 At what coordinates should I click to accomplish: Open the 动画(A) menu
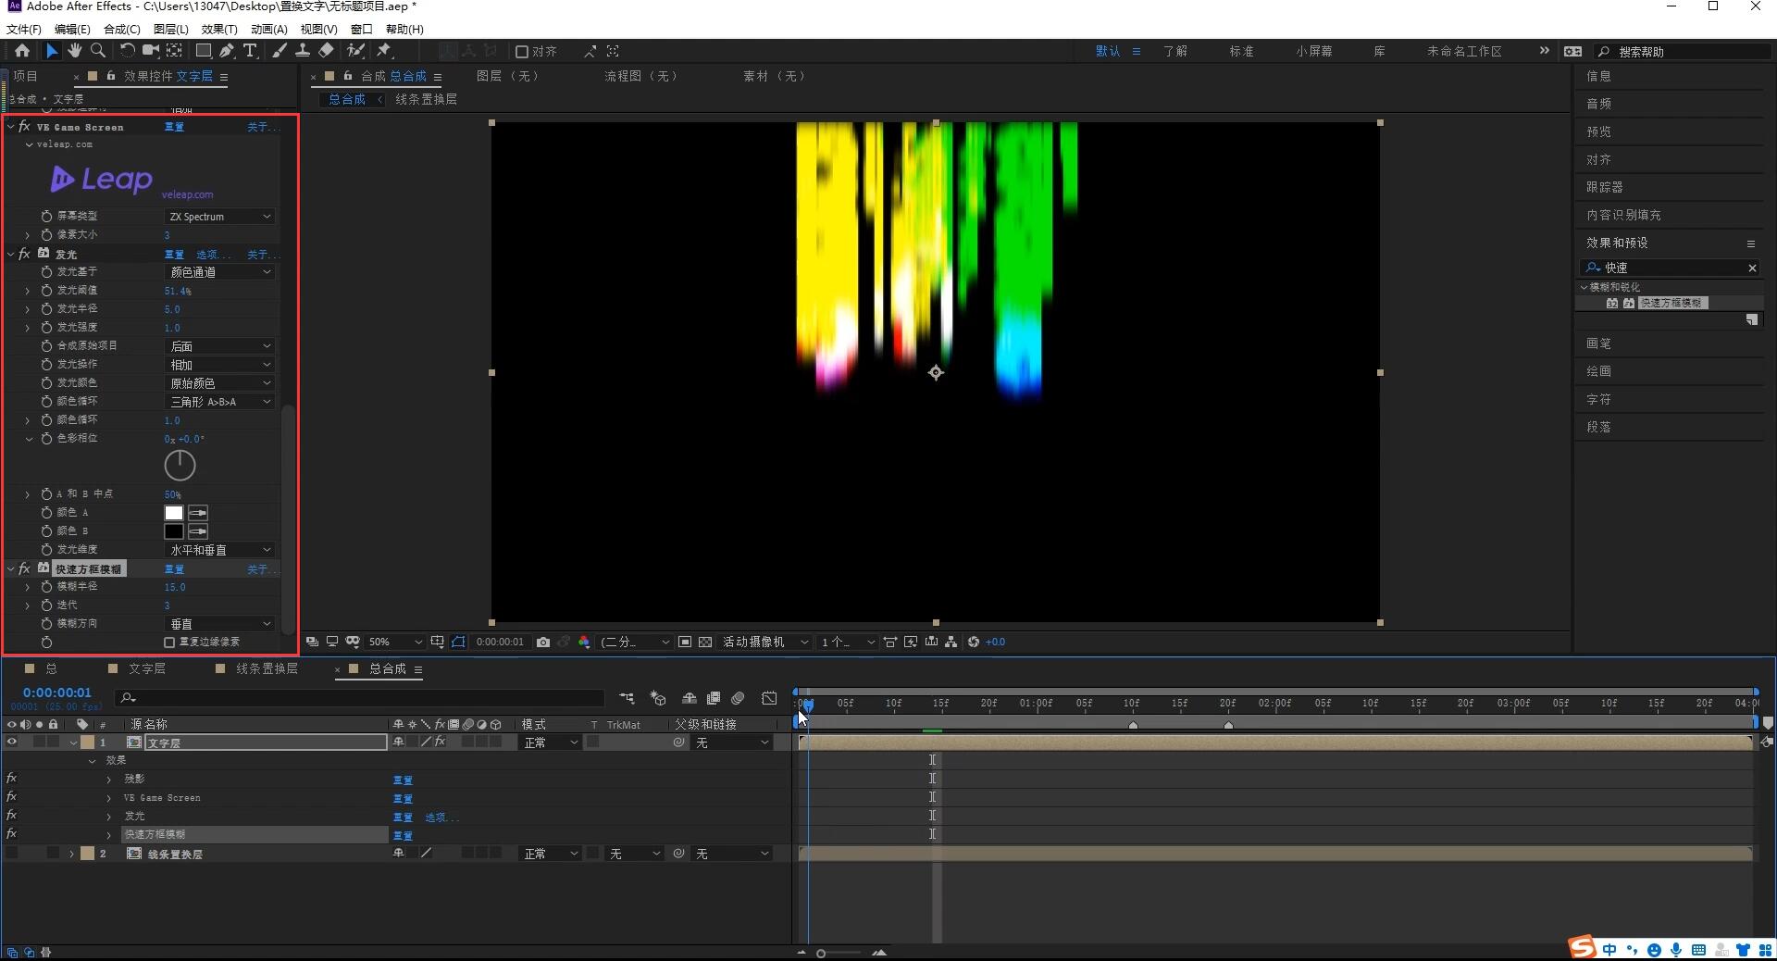[268, 30]
